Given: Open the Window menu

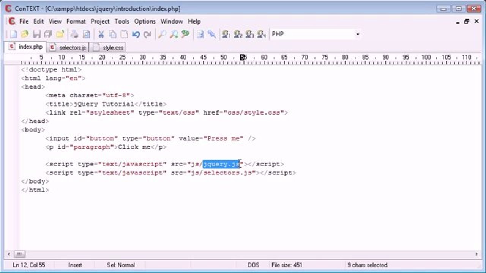Looking at the screenshot, I should click(x=172, y=21).
